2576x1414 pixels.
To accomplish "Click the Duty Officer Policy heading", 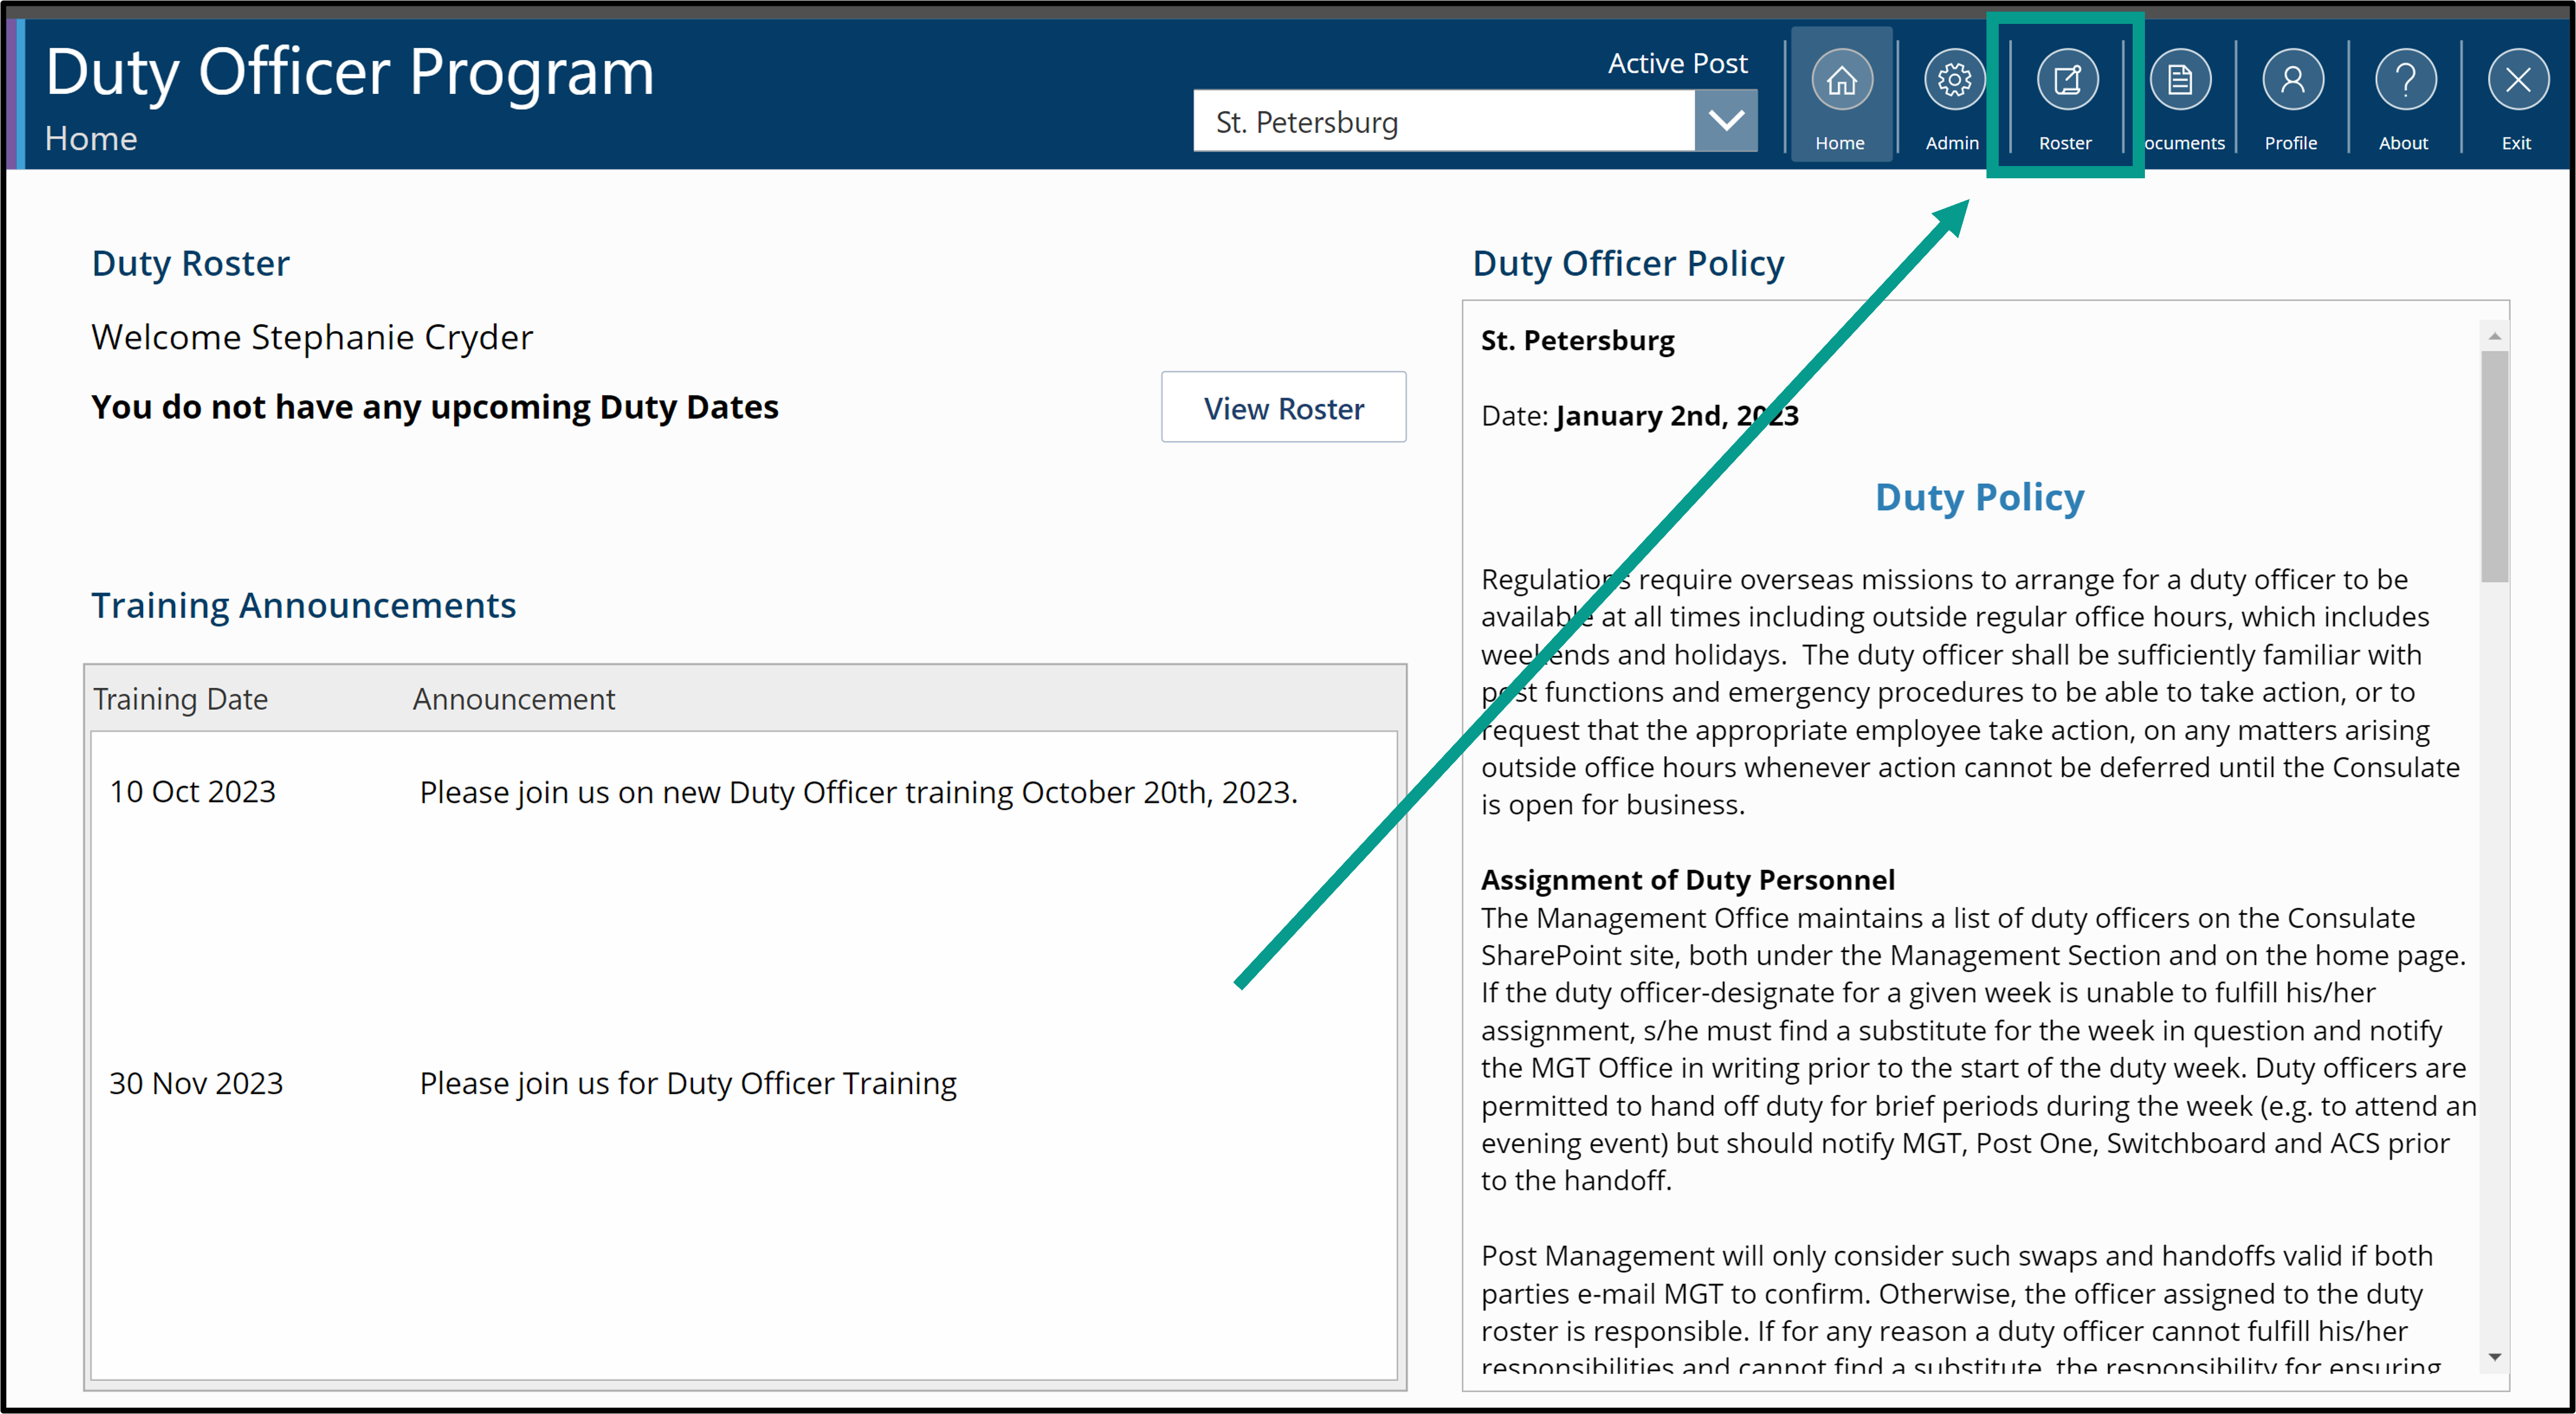I will (1628, 263).
